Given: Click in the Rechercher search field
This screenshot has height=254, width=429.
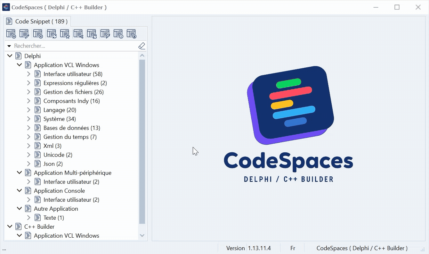Looking at the screenshot, I should click(x=74, y=46).
